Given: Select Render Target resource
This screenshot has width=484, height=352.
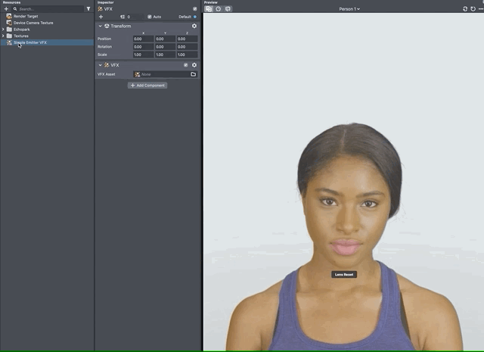Looking at the screenshot, I should (25, 16).
